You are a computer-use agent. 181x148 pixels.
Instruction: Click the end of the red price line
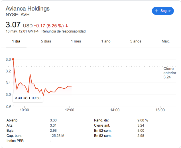tap(71, 86)
